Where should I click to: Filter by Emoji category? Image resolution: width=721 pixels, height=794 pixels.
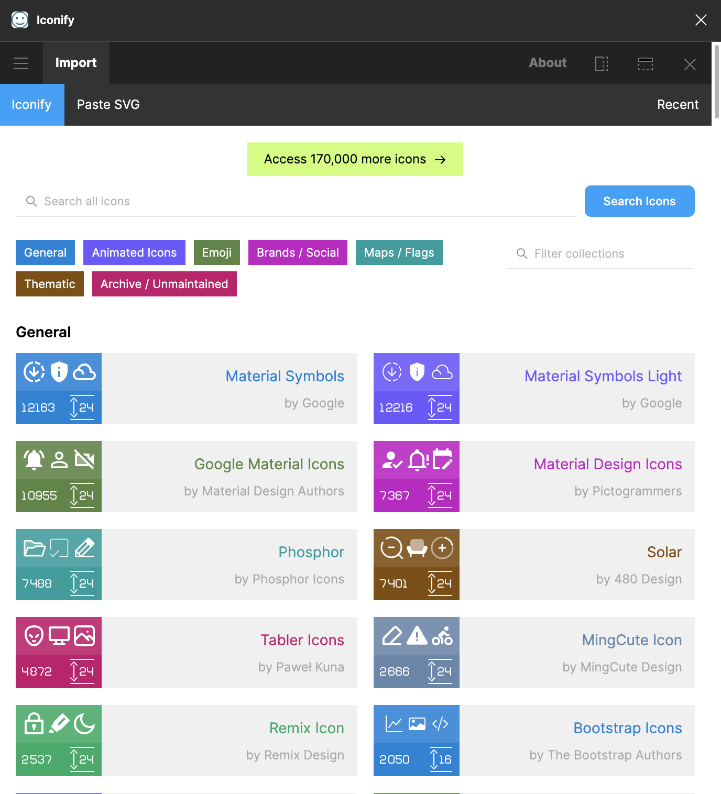click(217, 252)
